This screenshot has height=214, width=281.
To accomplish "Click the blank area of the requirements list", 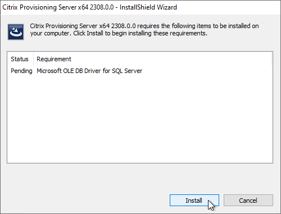I will pyautogui.click(x=140, y=118).
